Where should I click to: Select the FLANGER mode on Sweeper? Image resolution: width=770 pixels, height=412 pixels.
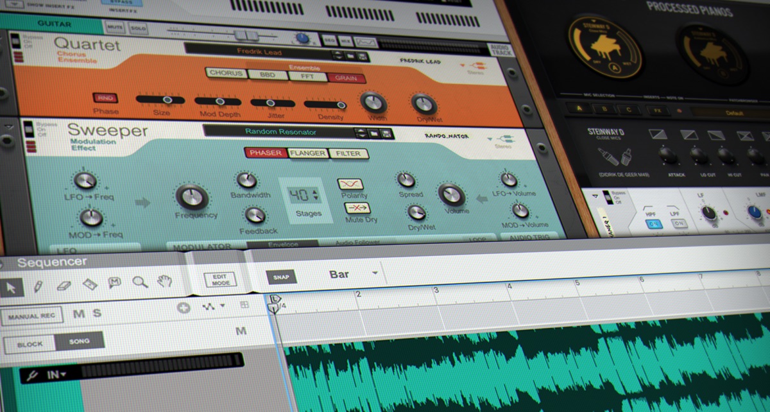click(x=308, y=153)
